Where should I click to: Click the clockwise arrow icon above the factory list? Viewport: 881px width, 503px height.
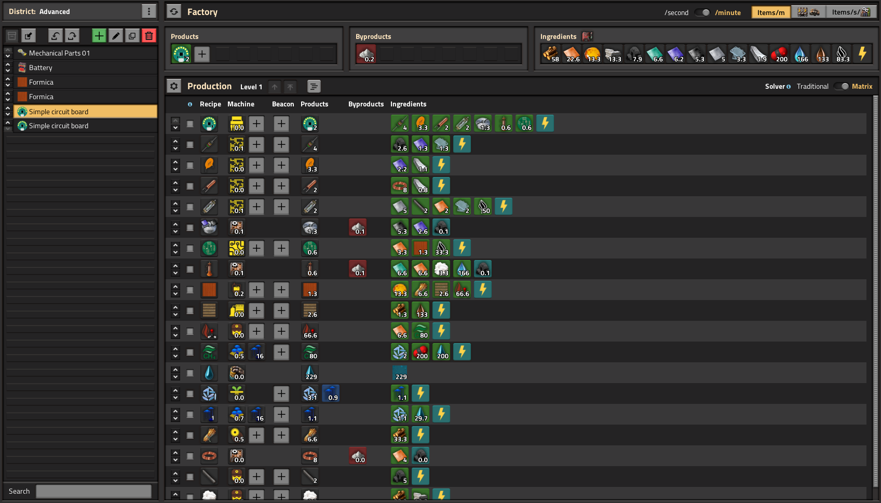point(72,36)
